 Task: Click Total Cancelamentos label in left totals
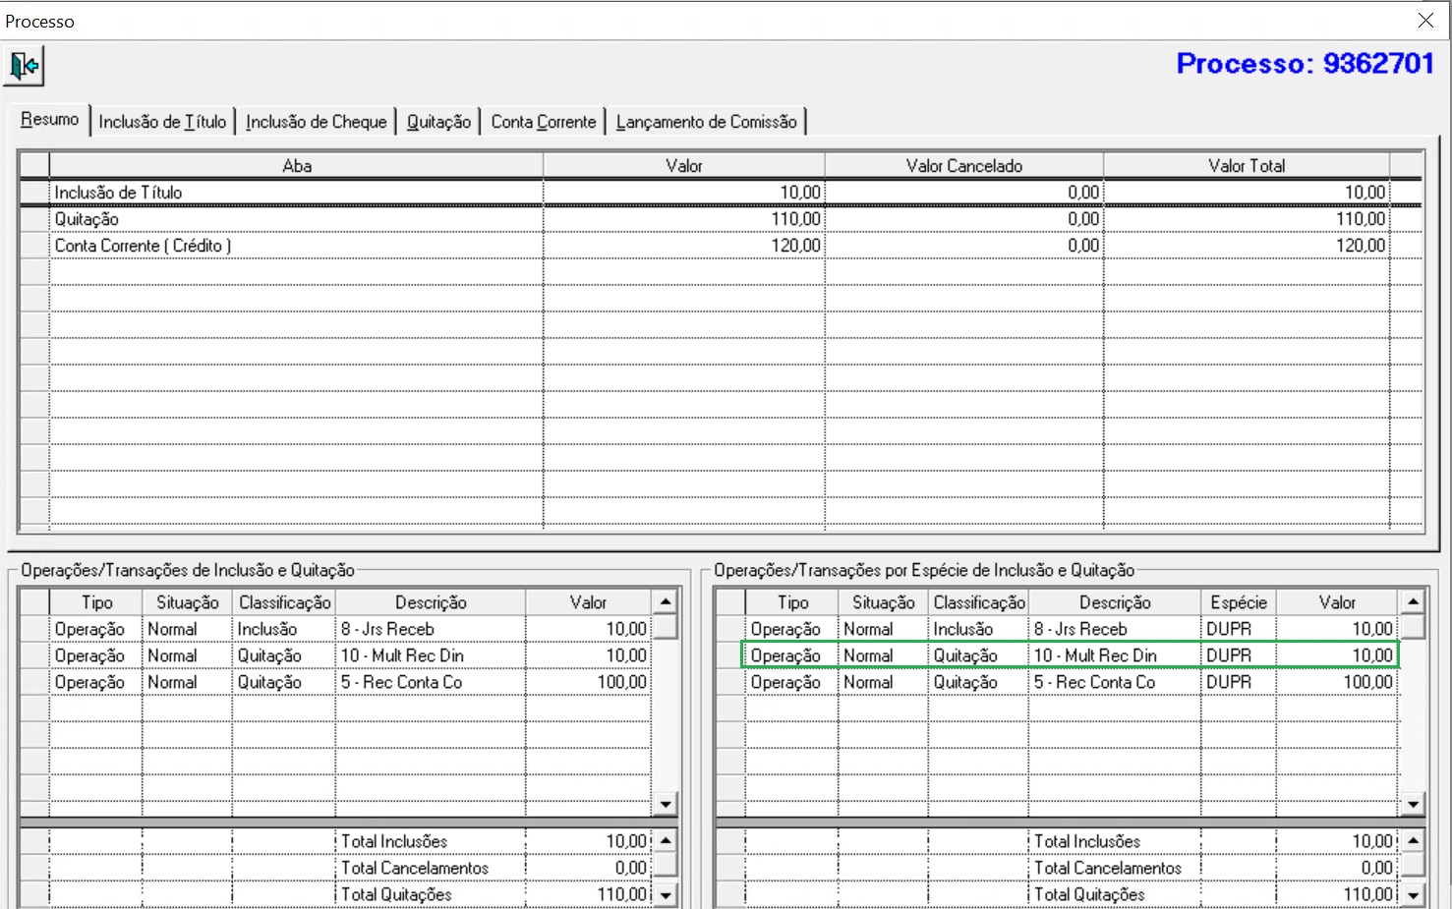415,869
